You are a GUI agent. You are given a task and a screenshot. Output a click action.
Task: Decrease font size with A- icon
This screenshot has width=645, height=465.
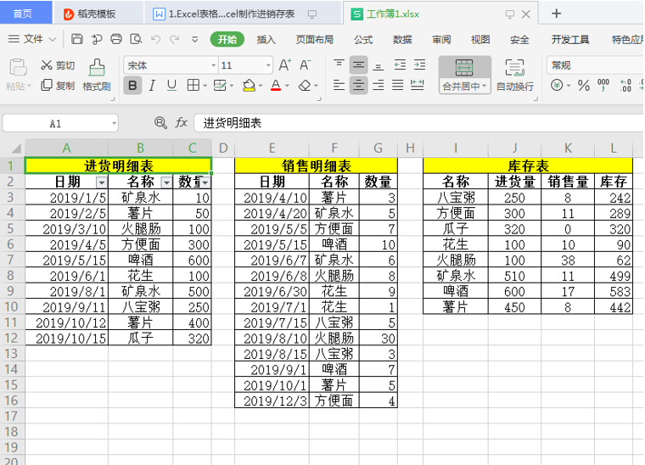[x=305, y=65]
